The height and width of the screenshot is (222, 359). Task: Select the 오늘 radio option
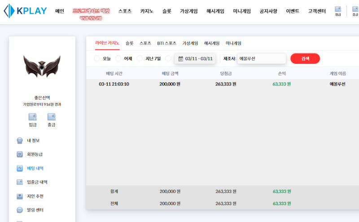point(97,58)
